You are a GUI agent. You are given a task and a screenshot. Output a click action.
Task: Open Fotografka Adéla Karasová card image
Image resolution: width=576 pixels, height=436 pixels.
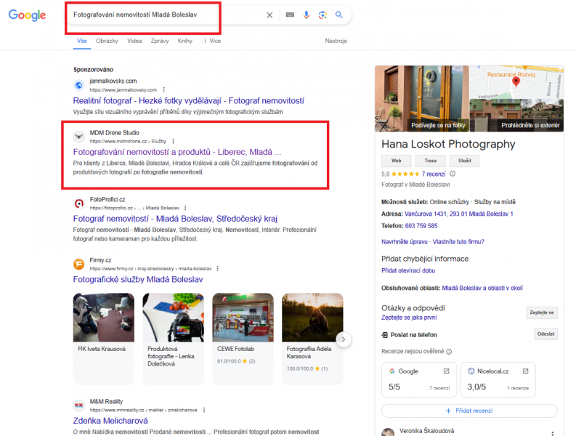312,318
